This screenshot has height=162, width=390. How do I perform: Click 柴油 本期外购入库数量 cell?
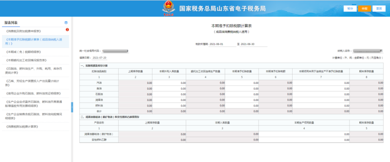pyautogui.click(x=169, y=88)
